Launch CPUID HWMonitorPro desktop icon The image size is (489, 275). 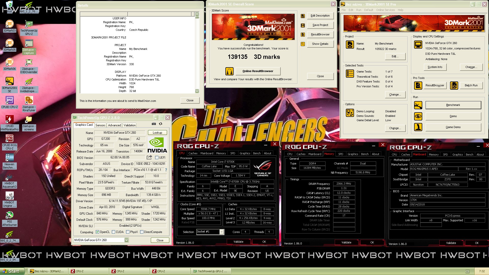click(9, 123)
